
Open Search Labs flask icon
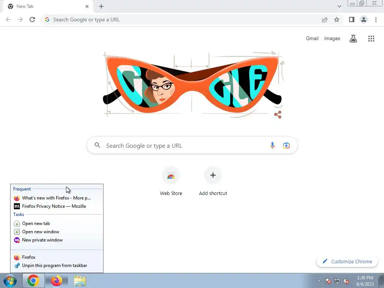(353, 39)
